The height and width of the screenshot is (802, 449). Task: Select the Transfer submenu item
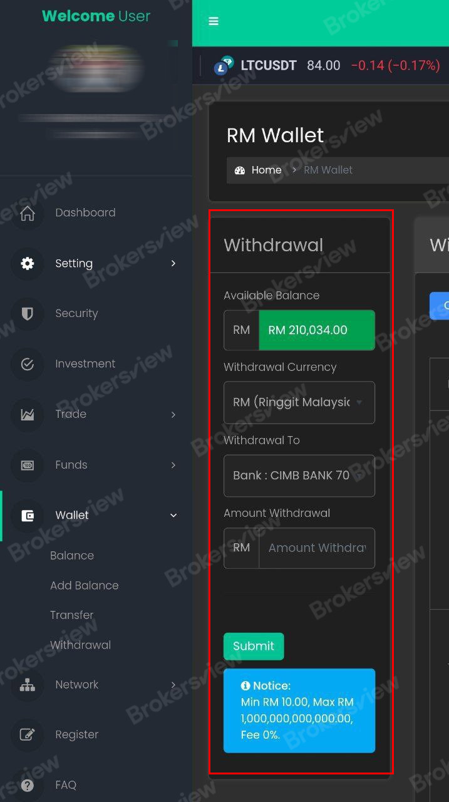pos(72,615)
